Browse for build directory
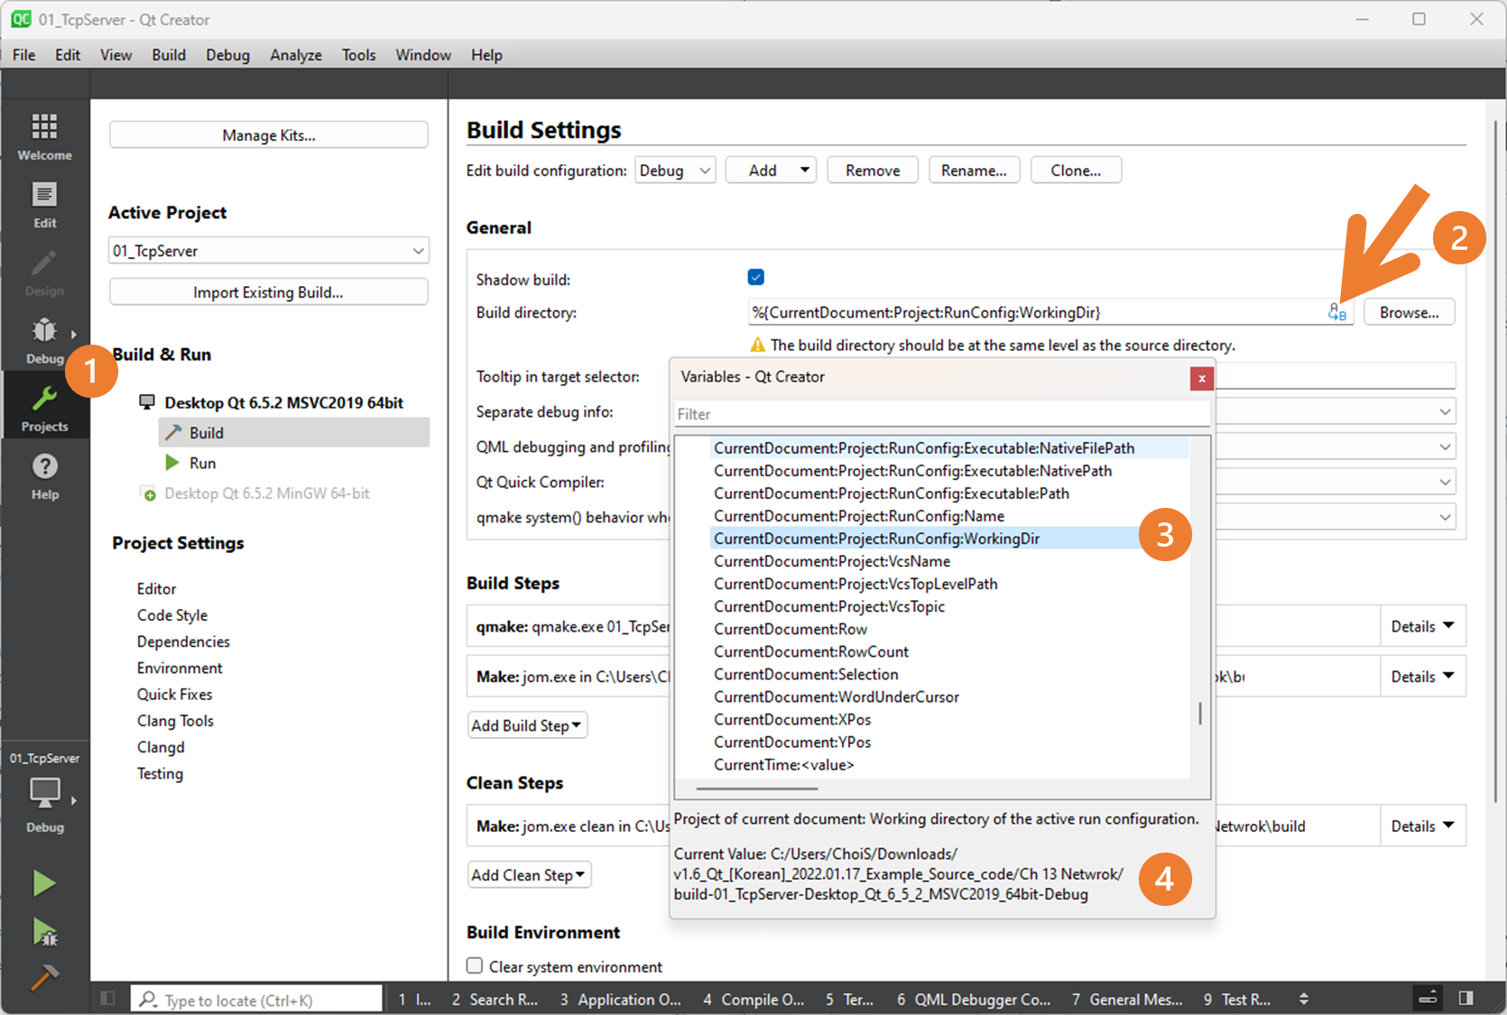Viewport: 1507px width, 1015px height. pyautogui.click(x=1409, y=312)
